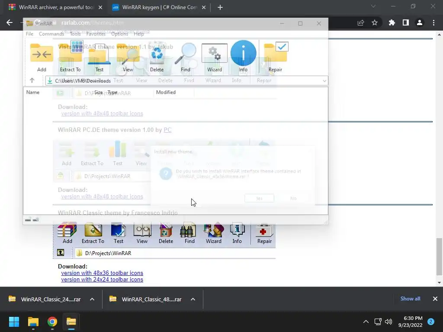Click the webpage vertical scrollbar thumb

coord(439,257)
